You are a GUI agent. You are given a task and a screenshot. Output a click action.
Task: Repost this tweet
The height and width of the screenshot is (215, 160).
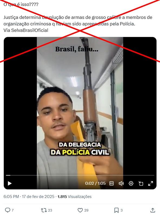44,210
